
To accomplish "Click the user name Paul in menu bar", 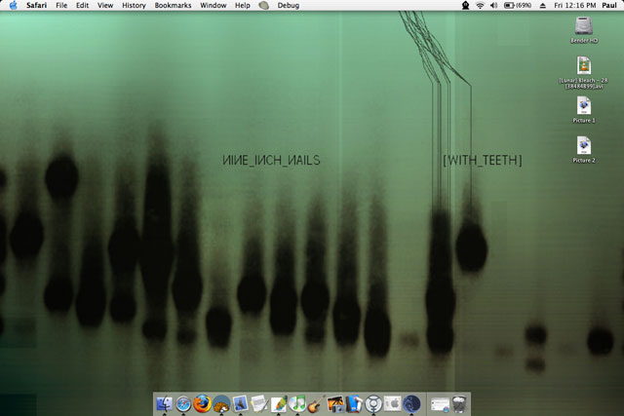I will [608, 6].
